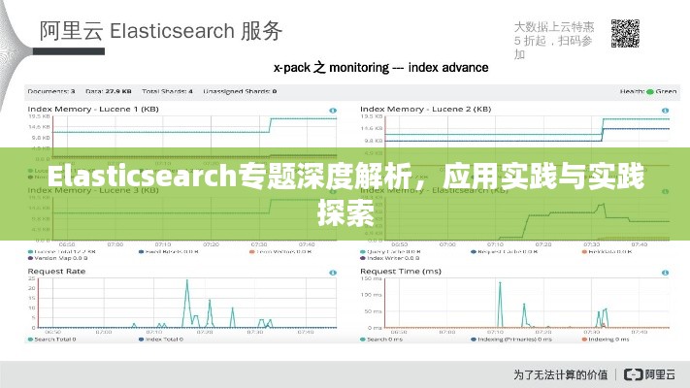Toggle Search Total 0 legend item
Image resolution: width=690 pixels, height=388 pixels.
52,339
